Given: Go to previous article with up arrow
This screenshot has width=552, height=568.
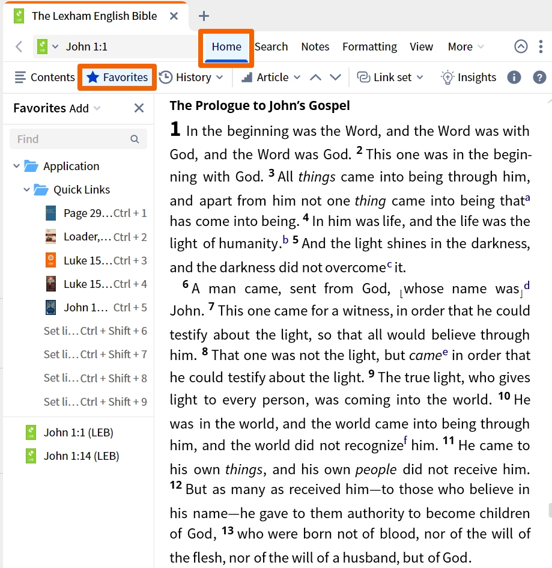Looking at the screenshot, I should click(x=315, y=77).
